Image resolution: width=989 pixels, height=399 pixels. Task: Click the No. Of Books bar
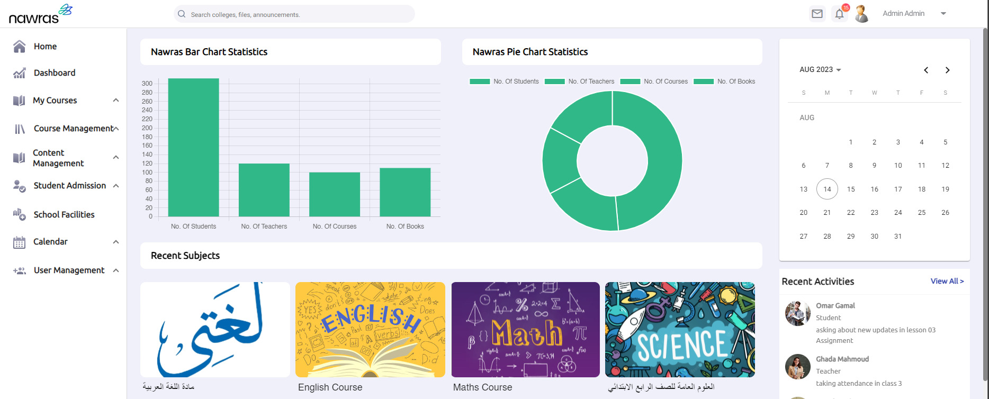[x=405, y=192]
